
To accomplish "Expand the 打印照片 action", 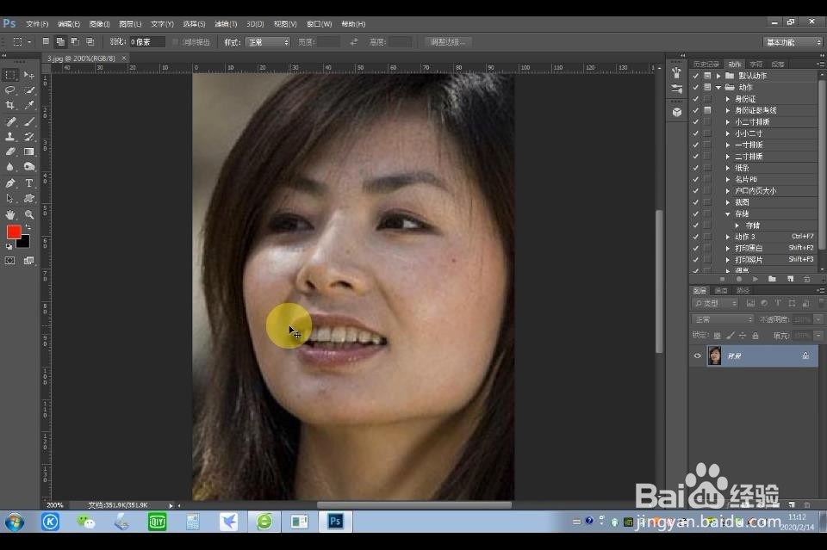I will 728,260.
